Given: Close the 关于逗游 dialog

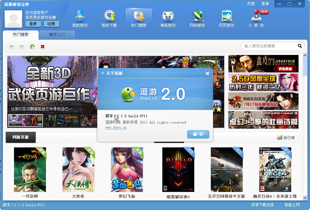Looking at the screenshot, I should pos(207,73).
